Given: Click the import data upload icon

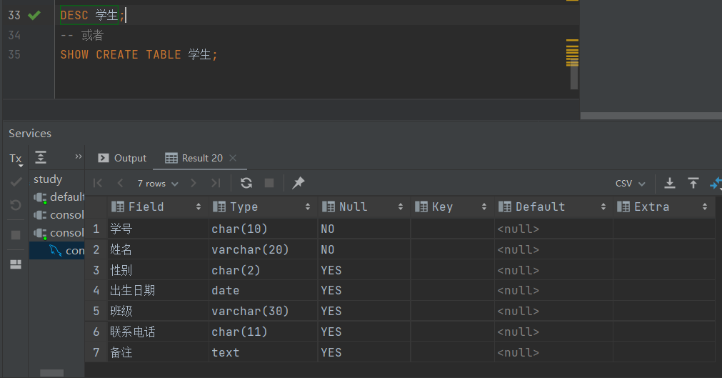Looking at the screenshot, I should coord(693,183).
